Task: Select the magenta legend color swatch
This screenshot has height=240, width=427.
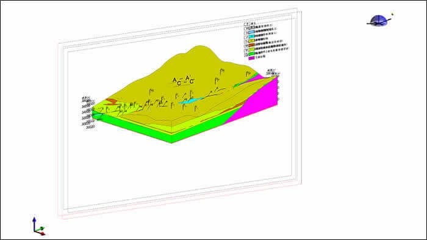Action: coord(251,58)
